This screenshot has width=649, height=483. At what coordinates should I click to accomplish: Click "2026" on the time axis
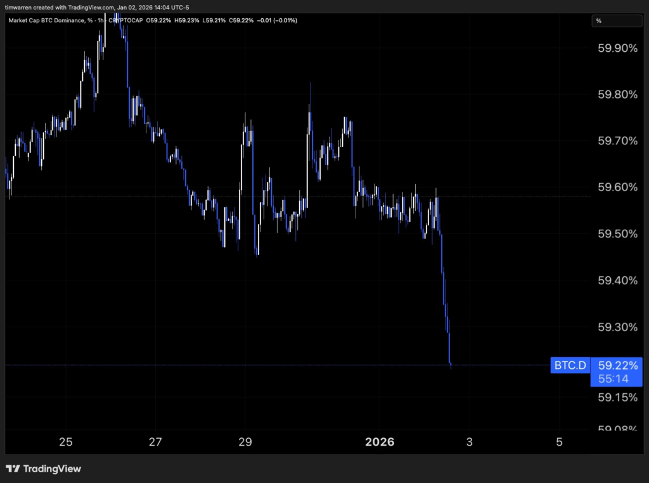coord(380,442)
